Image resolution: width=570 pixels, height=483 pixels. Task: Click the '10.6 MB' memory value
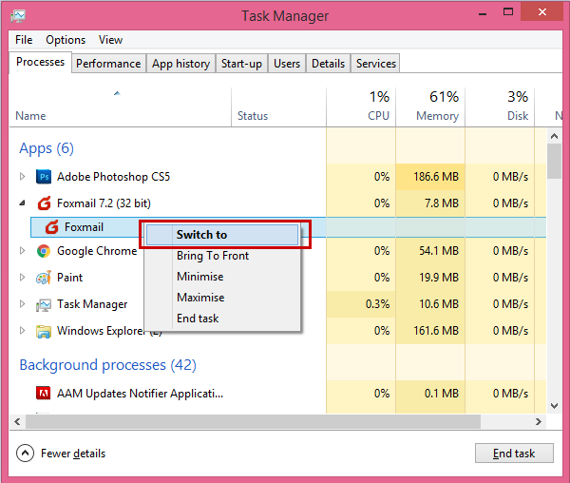pos(439,304)
